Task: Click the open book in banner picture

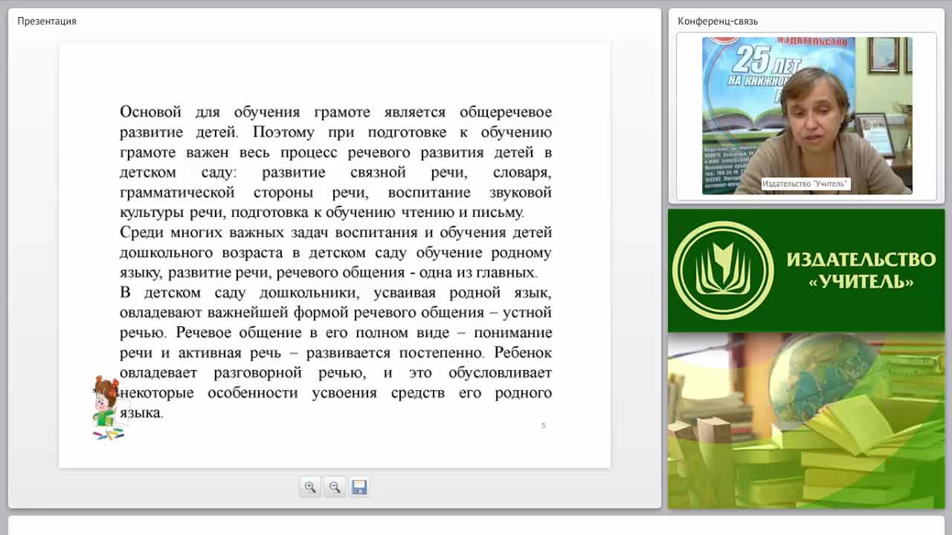Action: pos(863,424)
